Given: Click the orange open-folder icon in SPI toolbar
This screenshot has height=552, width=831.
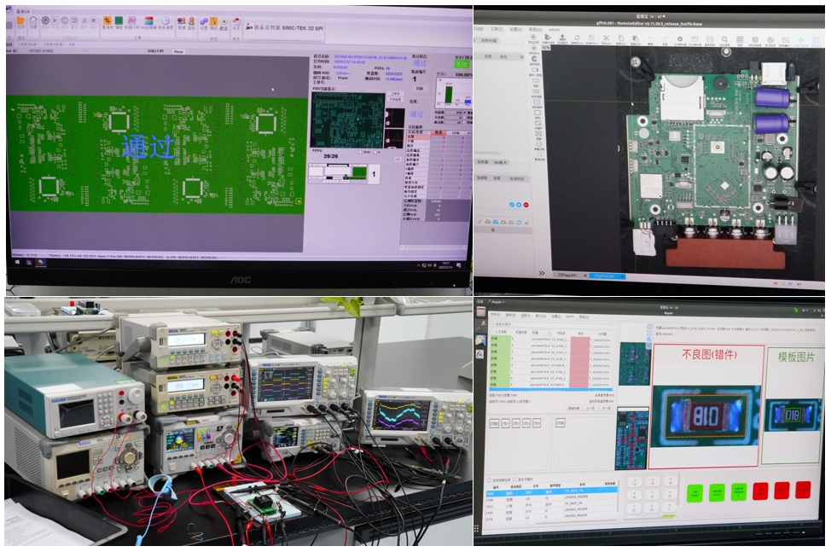Looking at the screenshot, I should [x=20, y=22].
